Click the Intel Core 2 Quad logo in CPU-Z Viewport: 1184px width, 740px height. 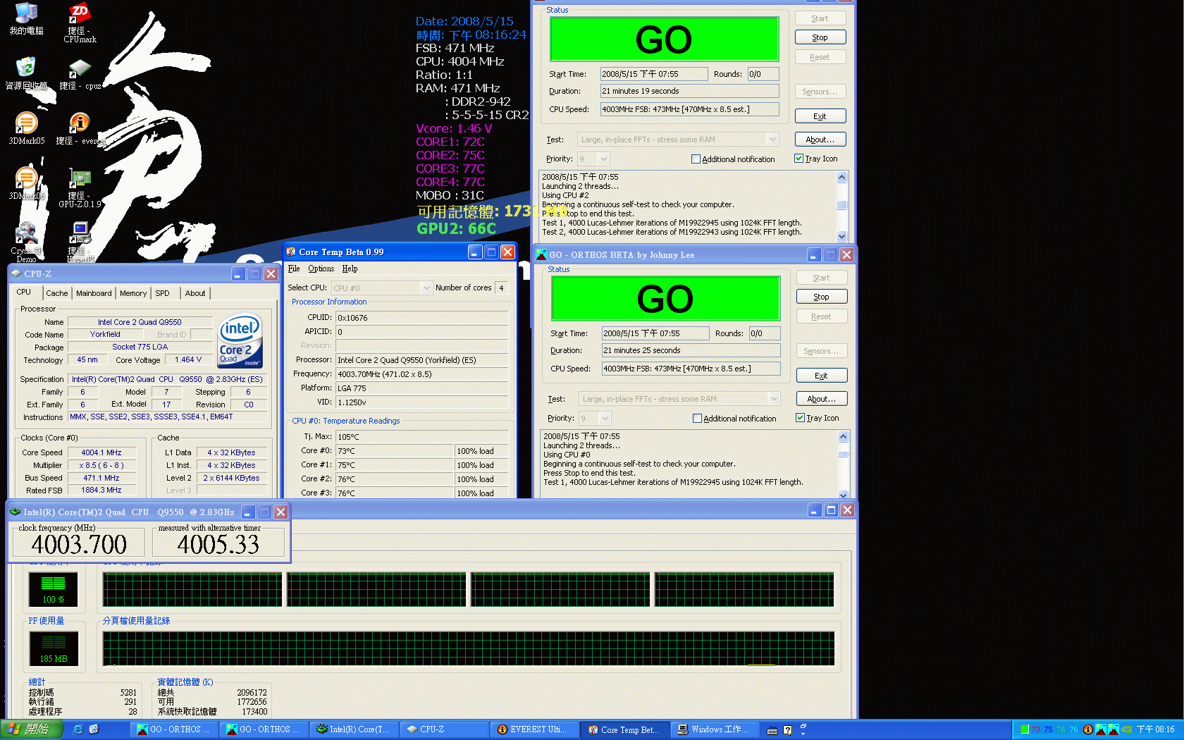pyautogui.click(x=240, y=341)
